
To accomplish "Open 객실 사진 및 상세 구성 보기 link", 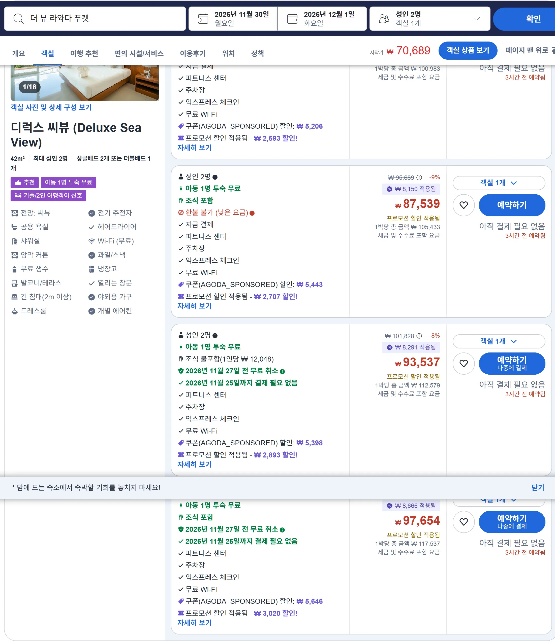I will click(51, 108).
